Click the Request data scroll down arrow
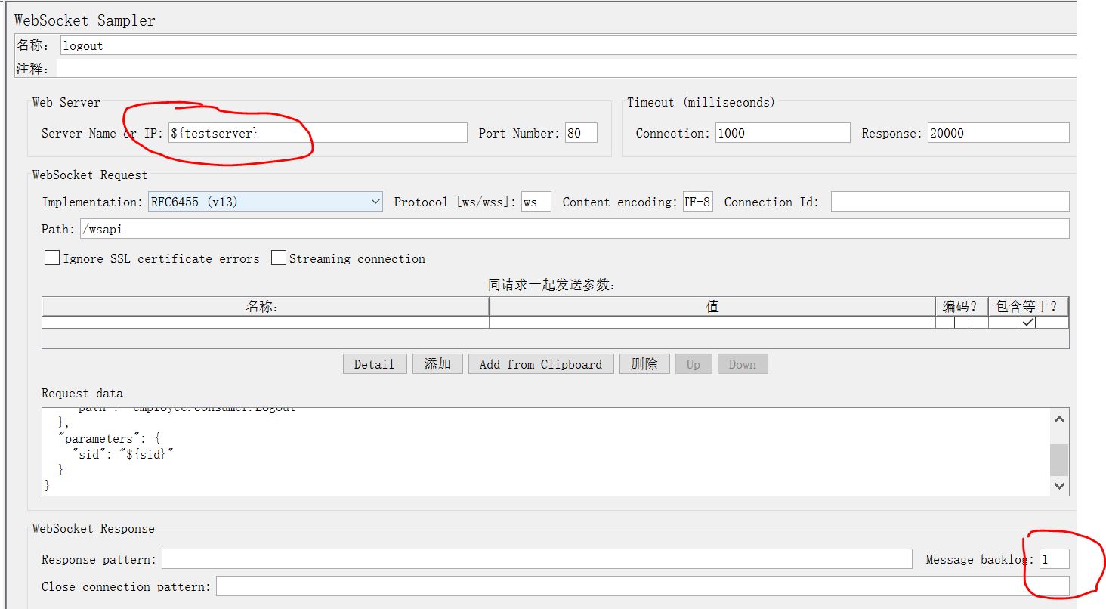Image resolution: width=1106 pixels, height=609 pixels. point(1059,486)
